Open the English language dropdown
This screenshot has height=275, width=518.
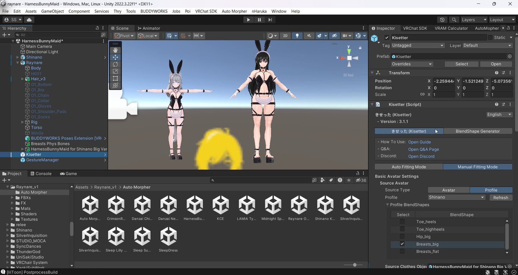click(499, 115)
